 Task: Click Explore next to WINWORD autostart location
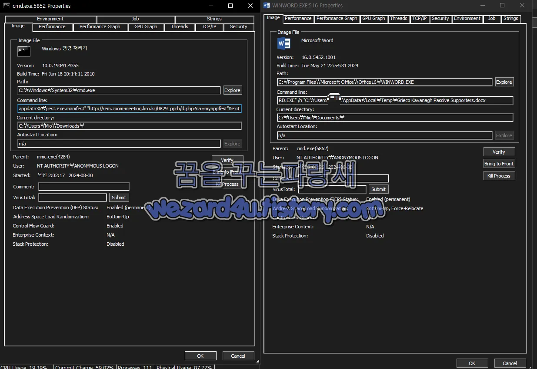[504, 135]
